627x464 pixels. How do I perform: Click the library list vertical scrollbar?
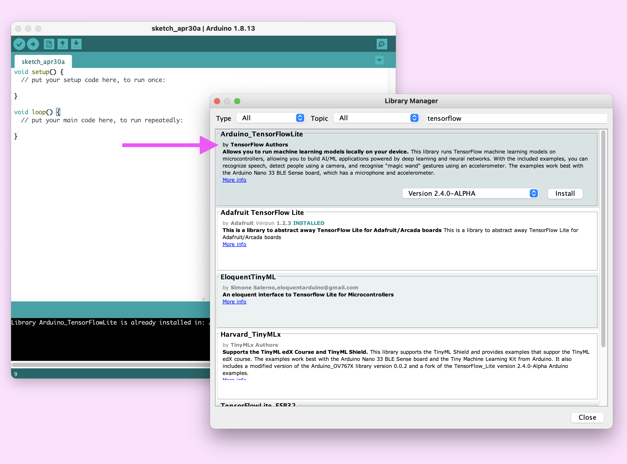[603, 239]
